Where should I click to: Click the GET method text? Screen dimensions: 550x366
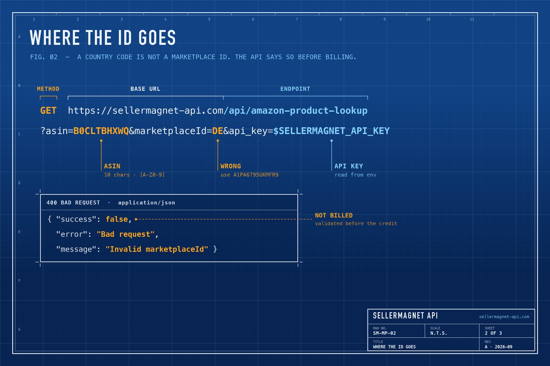click(x=48, y=110)
